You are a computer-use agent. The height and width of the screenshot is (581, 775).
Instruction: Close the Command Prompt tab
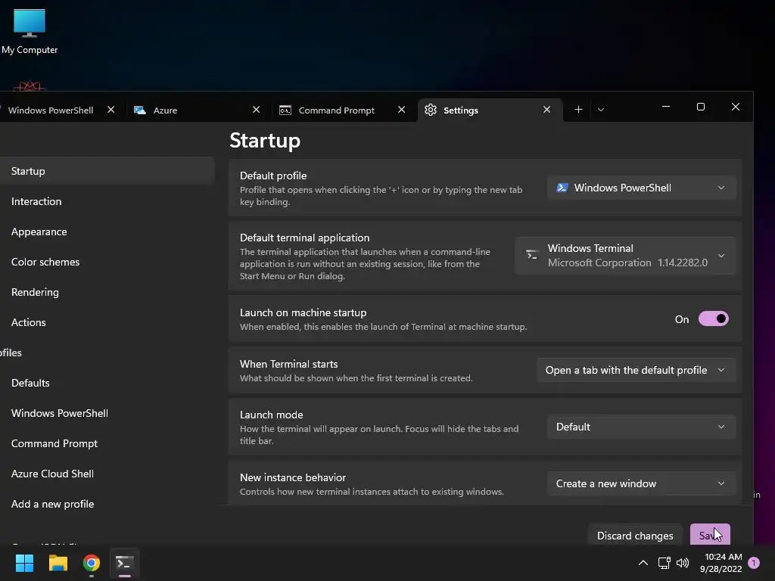[x=401, y=110]
